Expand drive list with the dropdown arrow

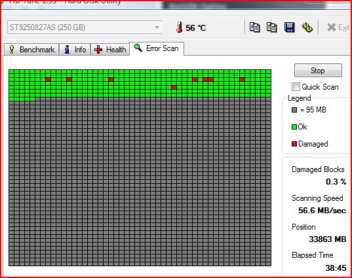(157, 27)
